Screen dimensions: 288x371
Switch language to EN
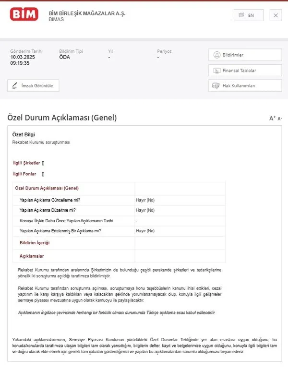tap(248, 15)
